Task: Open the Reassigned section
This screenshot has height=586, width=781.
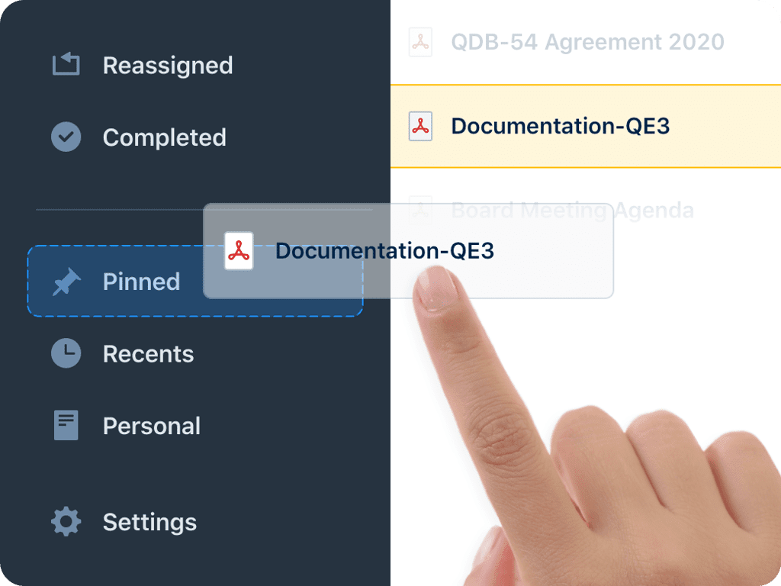Action: click(x=168, y=66)
